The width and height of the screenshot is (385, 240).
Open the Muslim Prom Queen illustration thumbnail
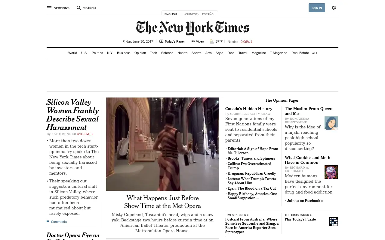(331, 123)
